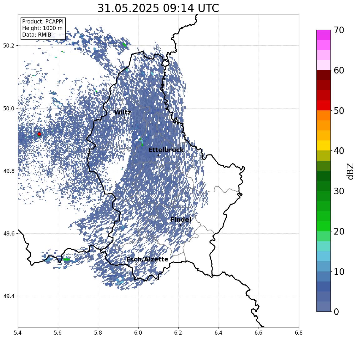Click the Wiltz city label
Image resolution: width=358 pixels, height=339 pixels.
(122, 112)
